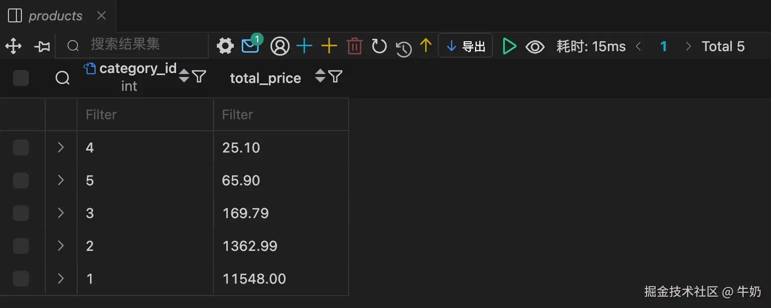Click the pin icon in toolbar
The width and height of the screenshot is (771, 308).
click(42, 47)
